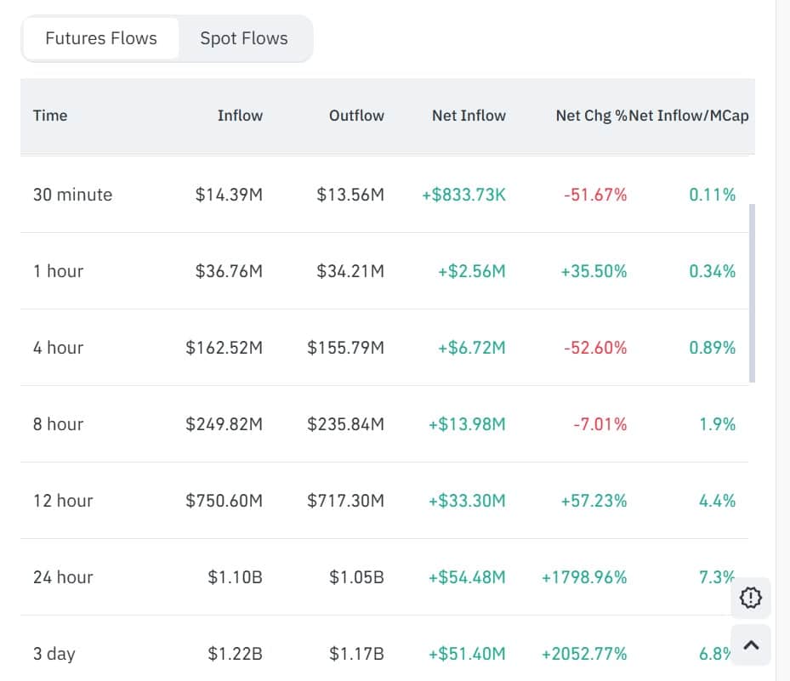Sort by the Inflow column
Screen dimensions: 790x681
(x=241, y=115)
